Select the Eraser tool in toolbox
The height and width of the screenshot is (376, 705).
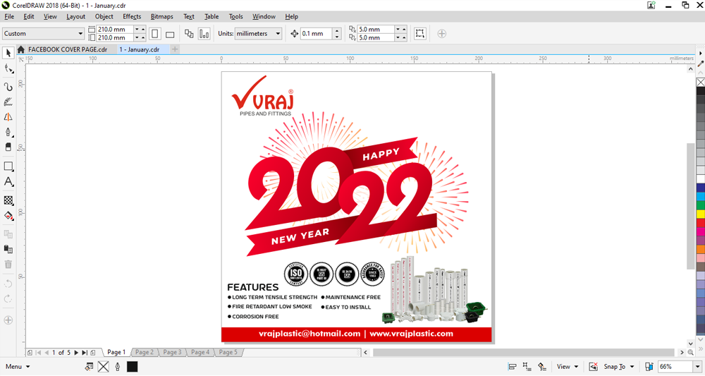8,147
